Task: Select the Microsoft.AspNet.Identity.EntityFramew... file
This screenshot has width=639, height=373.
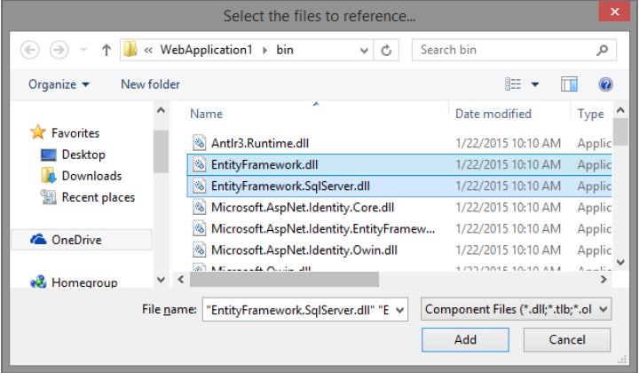Action: point(323,229)
